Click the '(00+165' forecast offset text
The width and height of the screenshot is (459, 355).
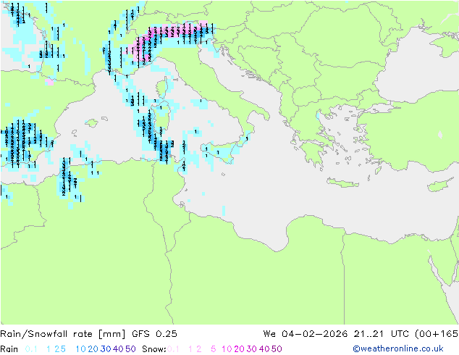pyautogui.click(x=437, y=334)
